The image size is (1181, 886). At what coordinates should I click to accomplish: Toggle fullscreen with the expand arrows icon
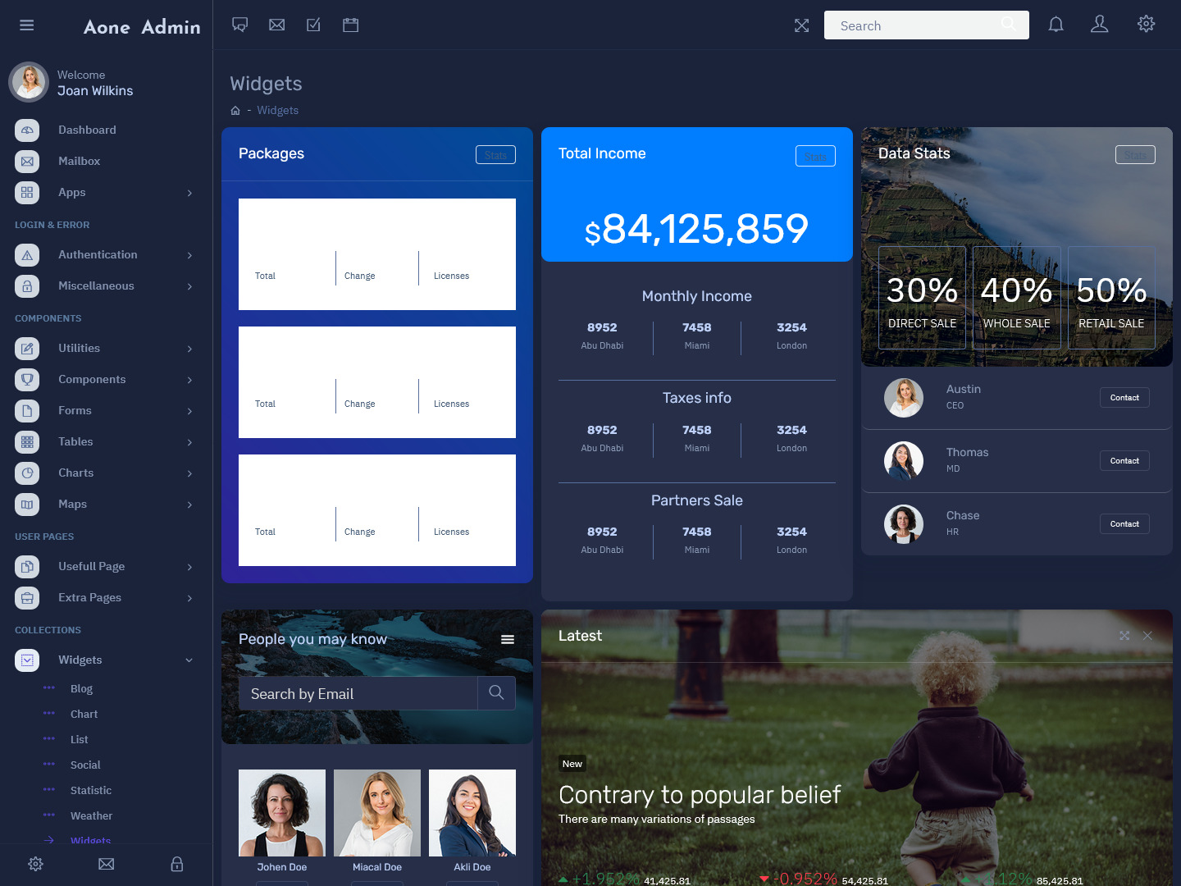coord(802,25)
